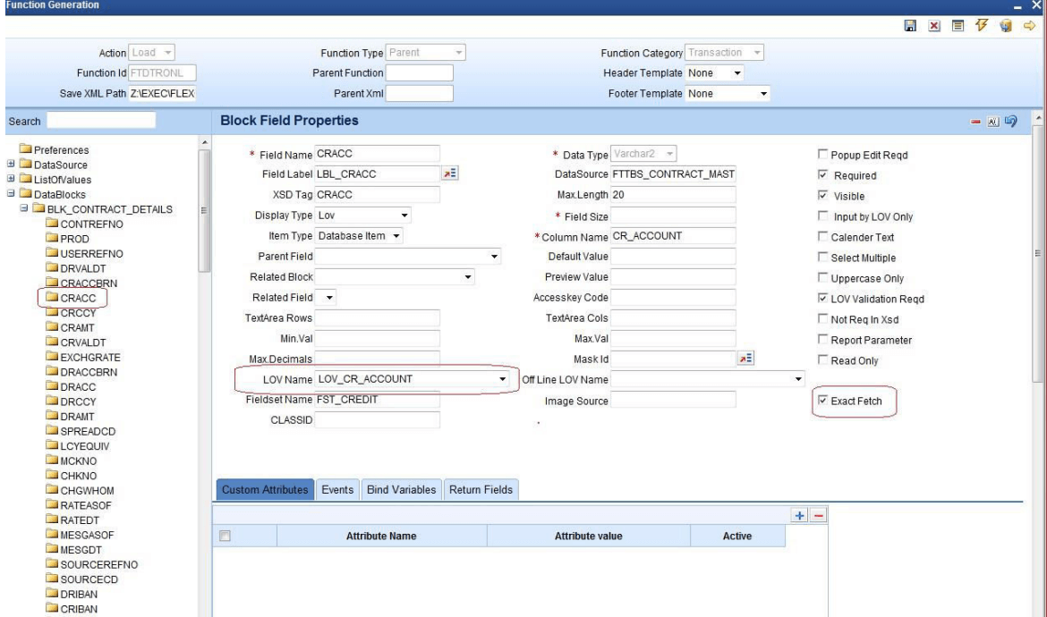Click the RATEDT folder icon

52,519
